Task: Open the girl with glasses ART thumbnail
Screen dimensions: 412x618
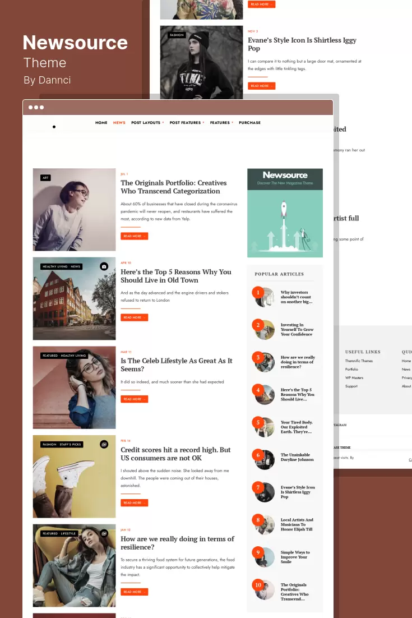Action: point(74,210)
